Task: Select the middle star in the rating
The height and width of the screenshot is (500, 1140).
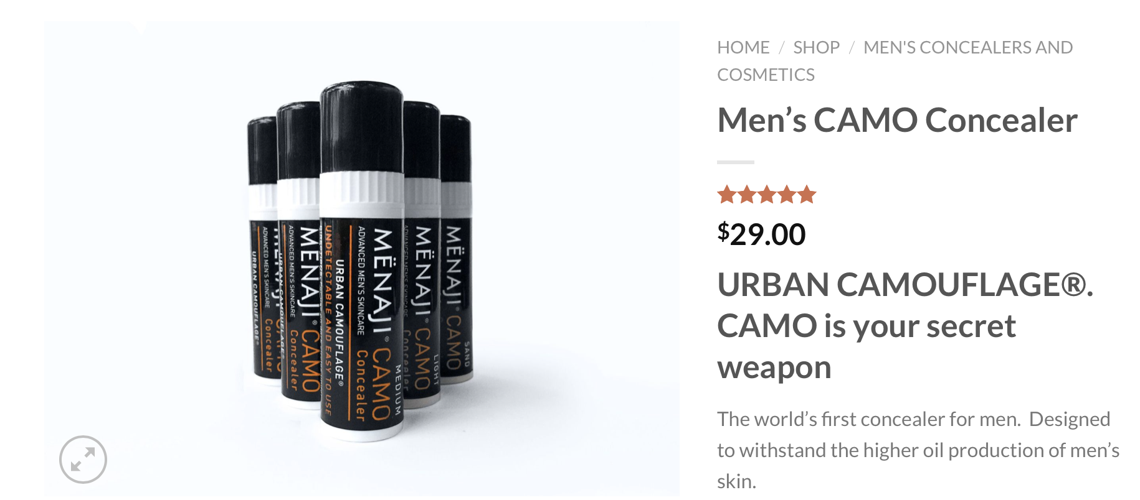Action: (767, 195)
